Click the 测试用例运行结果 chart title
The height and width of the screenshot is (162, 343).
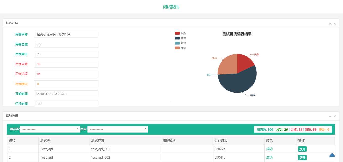[x=237, y=34]
